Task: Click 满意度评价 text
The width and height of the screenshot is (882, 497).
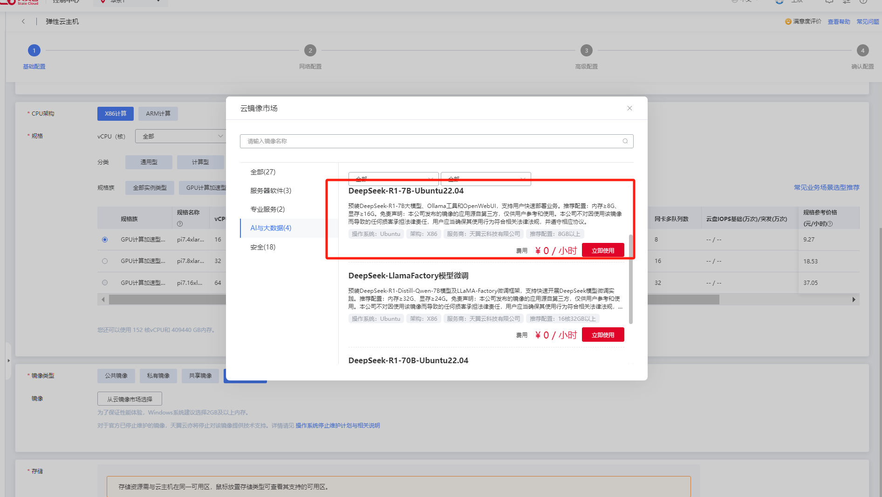Action: (807, 21)
